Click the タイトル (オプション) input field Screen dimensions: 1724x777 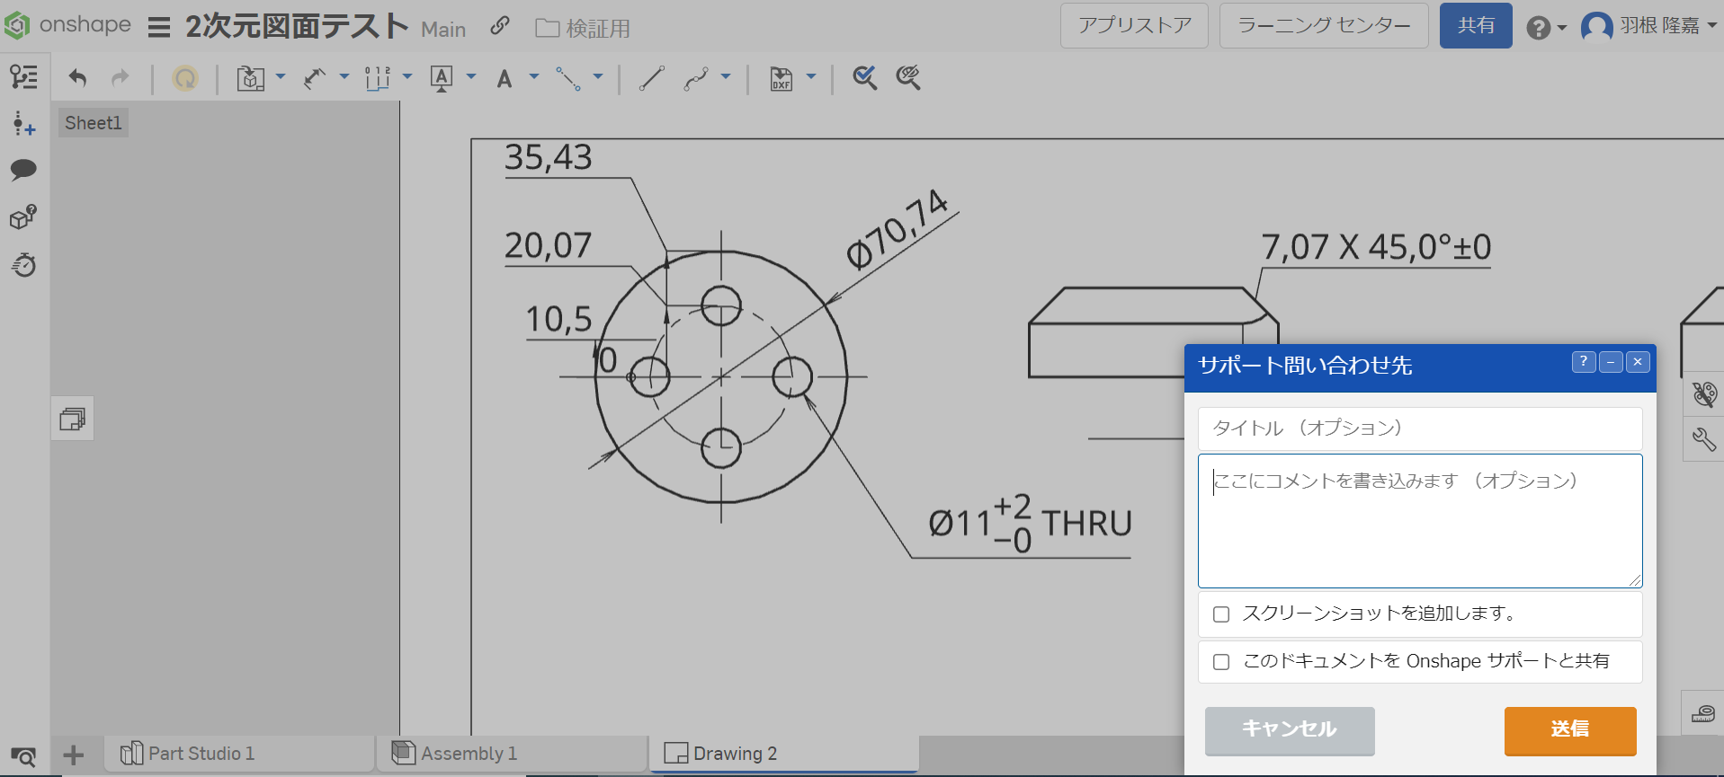[x=1420, y=428]
